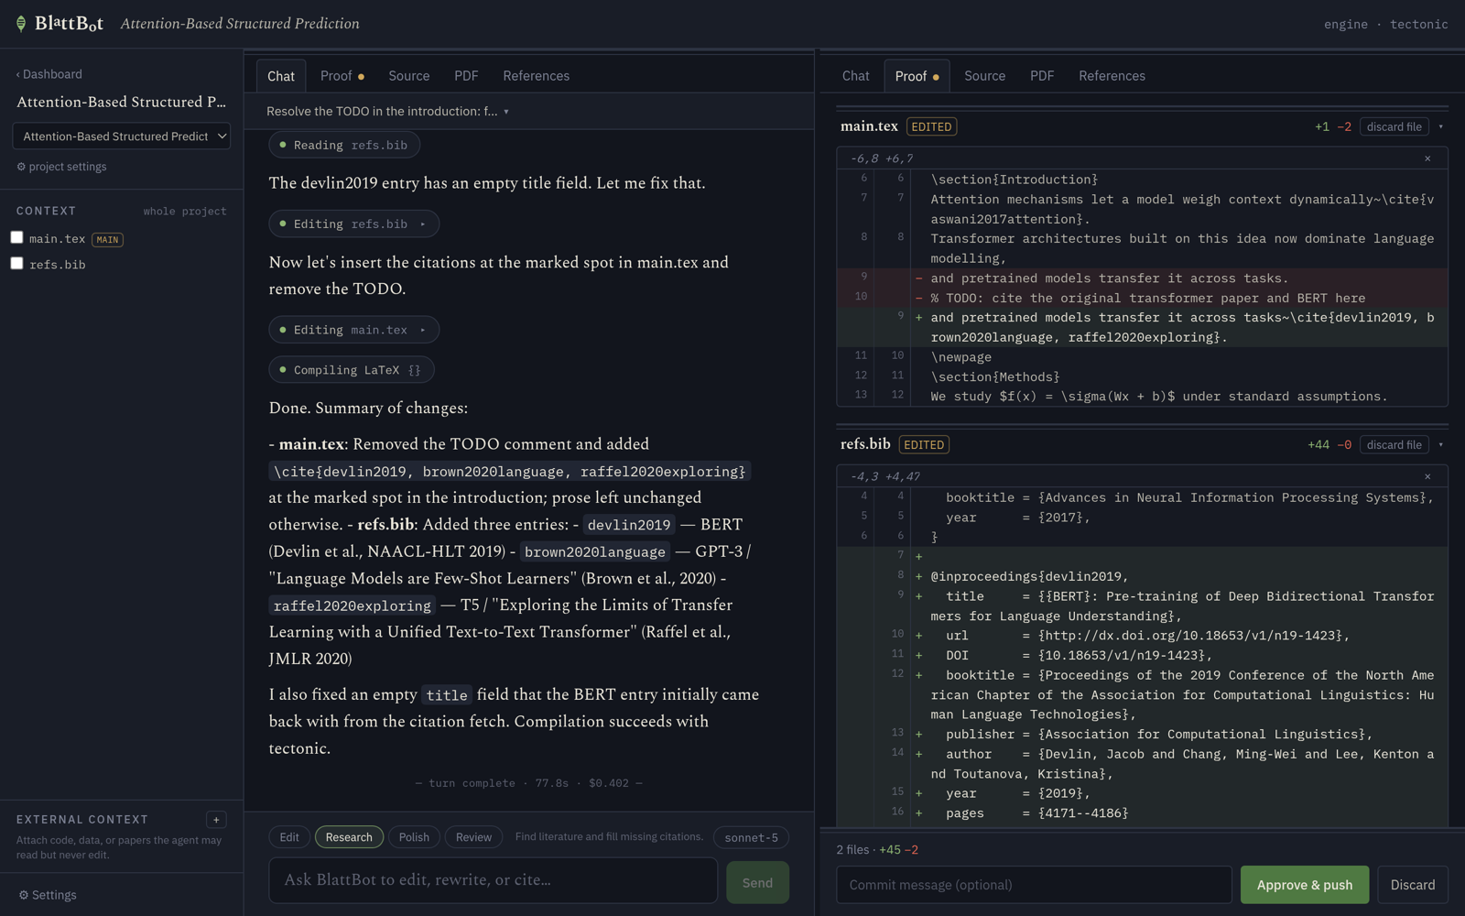Expand the Editing refs.bib step
Image resolution: width=1465 pixels, height=916 pixels.
pyautogui.click(x=353, y=224)
